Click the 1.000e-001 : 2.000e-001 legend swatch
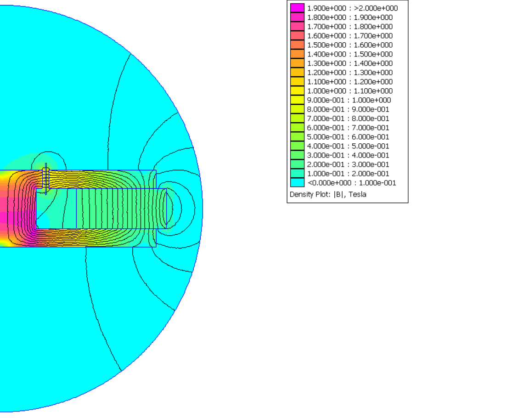The height and width of the screenshot is (418, 512). click(297, 174)
